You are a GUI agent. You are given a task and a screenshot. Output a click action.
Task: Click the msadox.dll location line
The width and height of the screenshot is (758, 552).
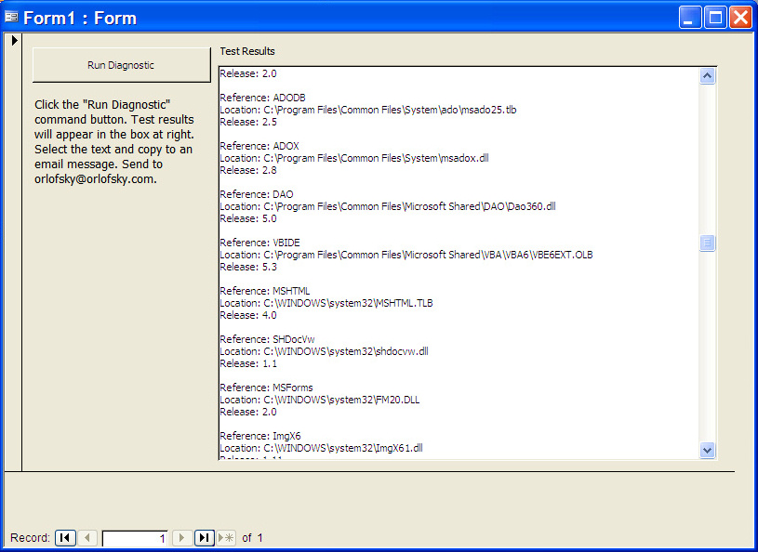click(x=354, y=158)
